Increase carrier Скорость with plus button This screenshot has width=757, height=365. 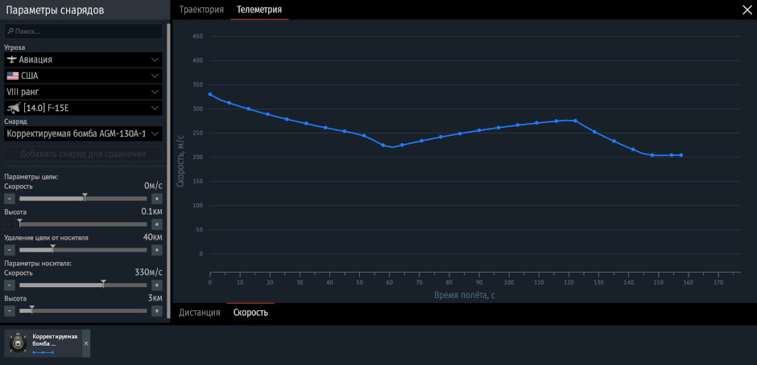[x=157, y=285]
